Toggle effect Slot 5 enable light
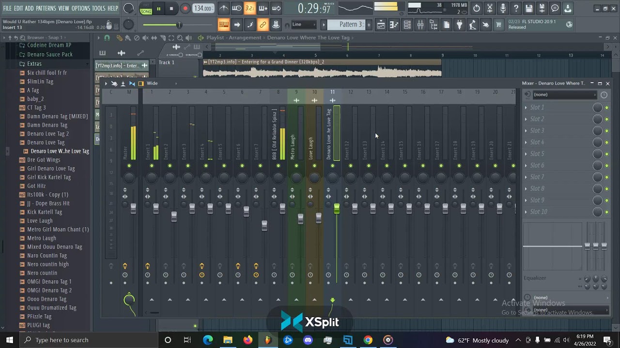 click(x=606, y=154)
